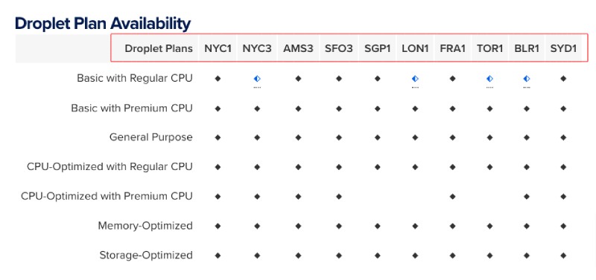Screen dimensions: 596x280
Task: Click the Droplet Plans header cell
Action: pos(159,48)
